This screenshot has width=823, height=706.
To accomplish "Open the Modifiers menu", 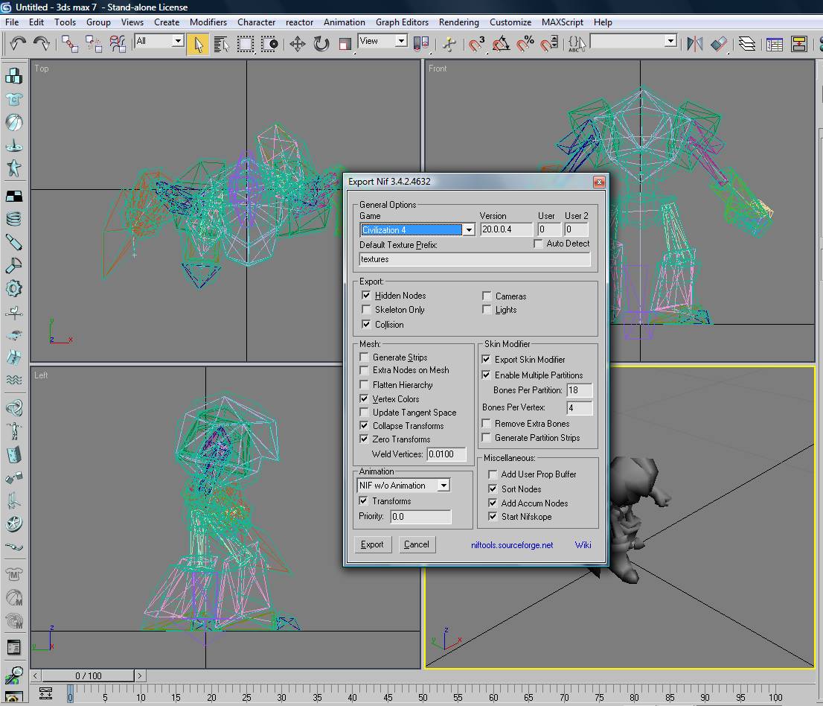I will [x=208, y=22].
